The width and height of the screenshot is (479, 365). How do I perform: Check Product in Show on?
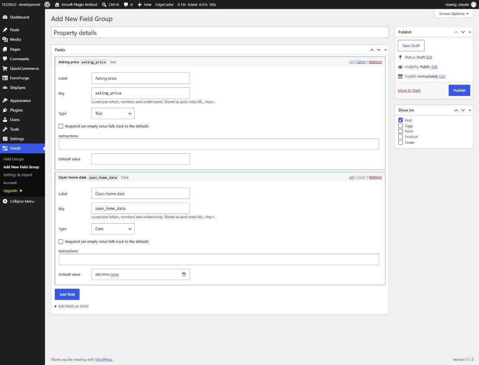pos(401,137)
